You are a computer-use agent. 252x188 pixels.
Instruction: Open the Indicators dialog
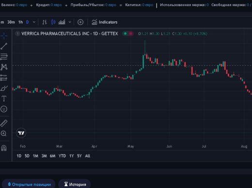coord(105,22)
